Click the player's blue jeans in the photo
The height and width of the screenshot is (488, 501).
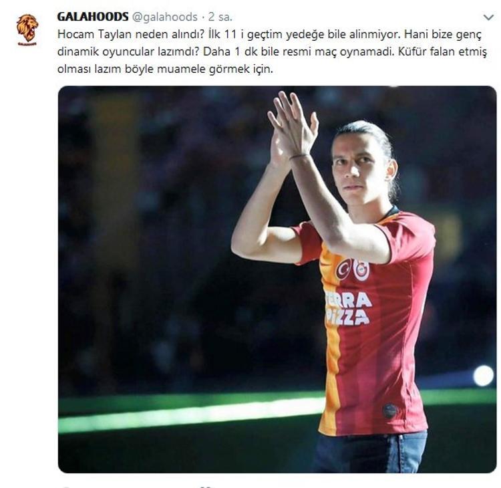pyautogui.click(x=371, y=453)
